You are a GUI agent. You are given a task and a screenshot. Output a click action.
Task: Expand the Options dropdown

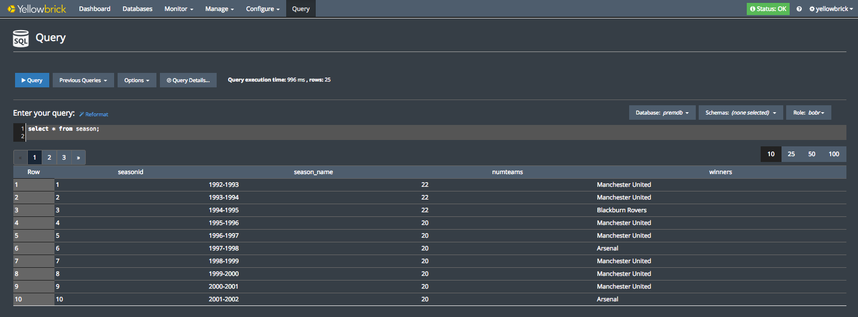pos(137,80)
